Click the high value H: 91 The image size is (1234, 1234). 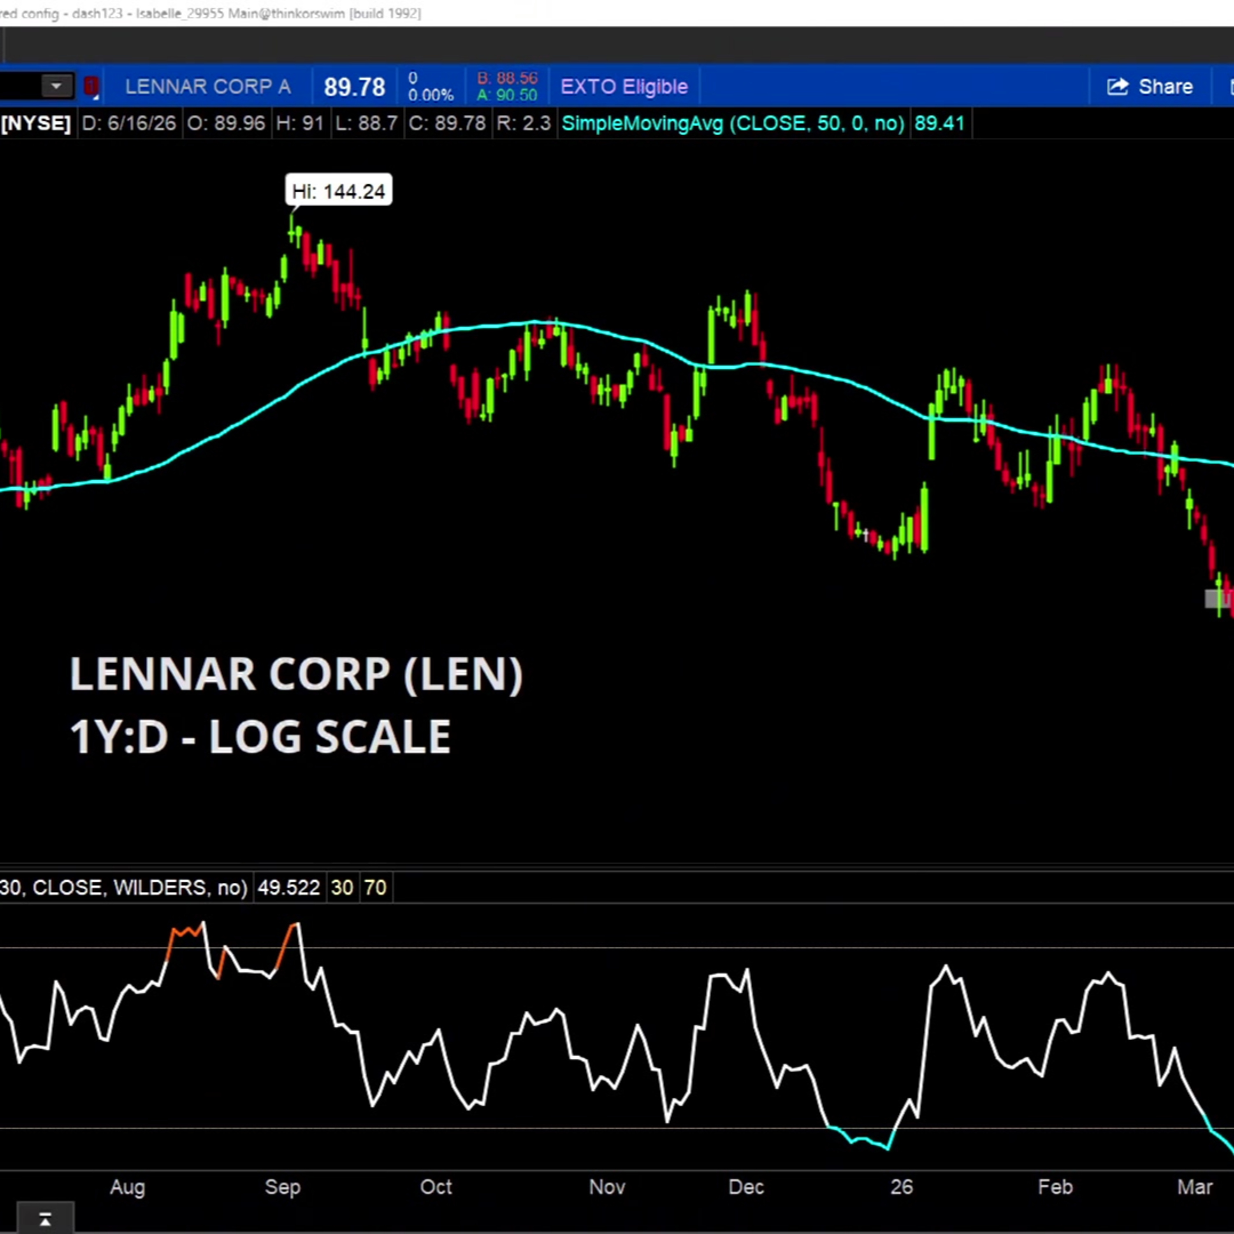[x=299, y=123]
